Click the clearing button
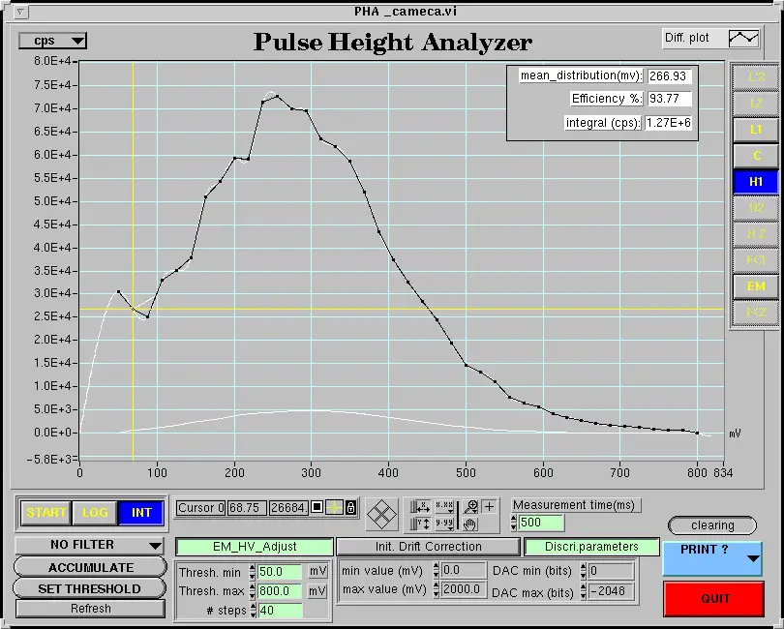The height and width of the screenshot is (629, 784). (x=712, y=525)
